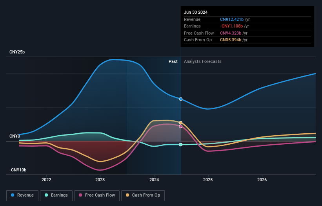
Task: Click the orange Cash From Op data point
Action: pyautogui.click(x=181, y=123)
